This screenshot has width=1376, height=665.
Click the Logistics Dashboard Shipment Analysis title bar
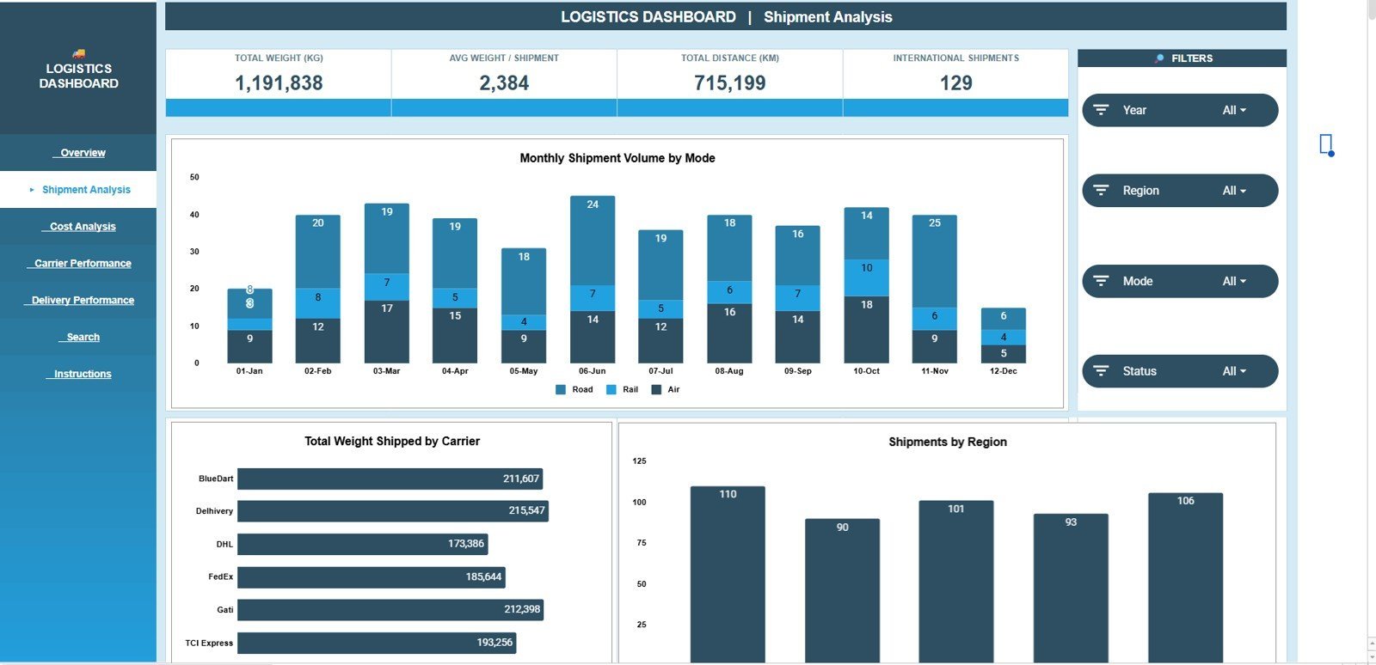[726, 16]
